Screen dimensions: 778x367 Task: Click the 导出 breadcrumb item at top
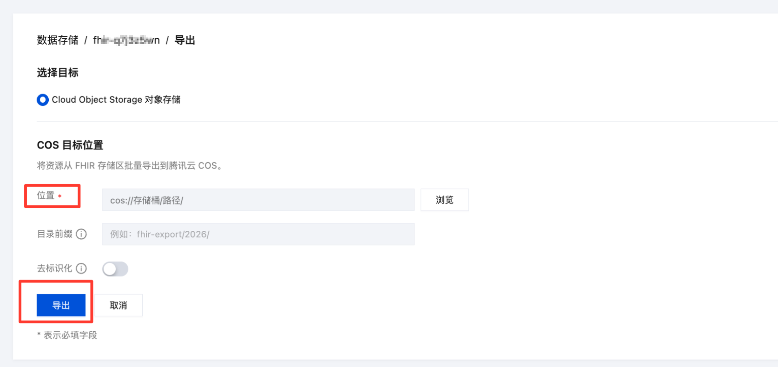[x=185, y=40]
